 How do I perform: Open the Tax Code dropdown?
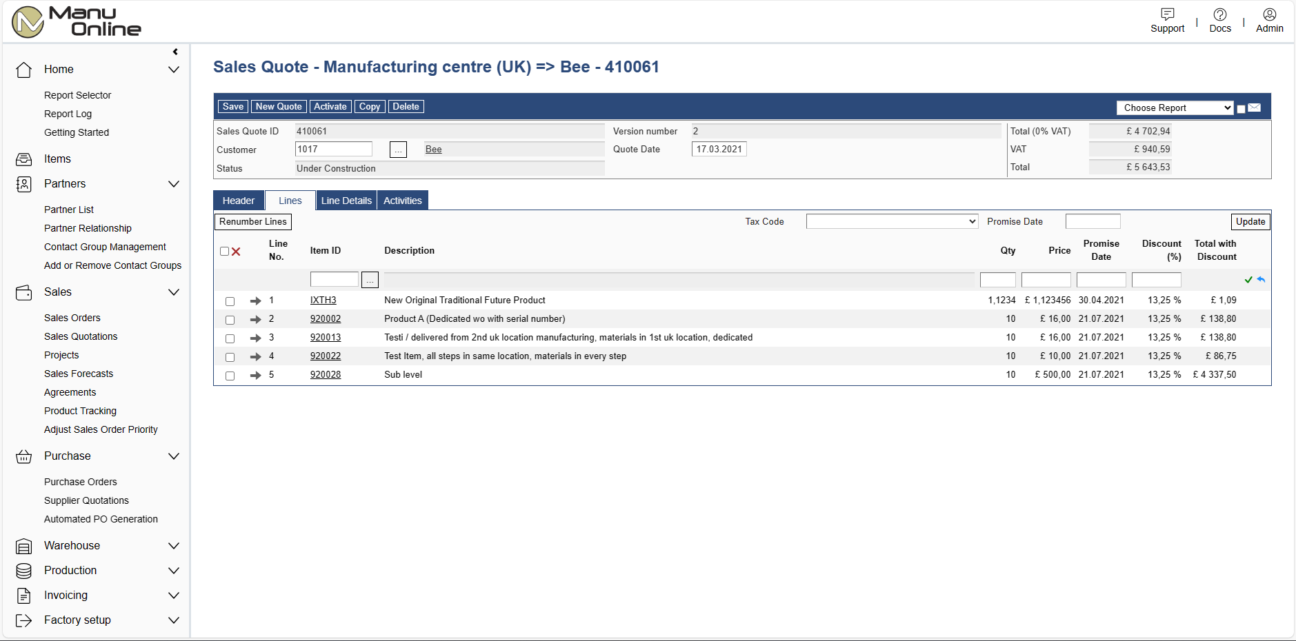892,221
